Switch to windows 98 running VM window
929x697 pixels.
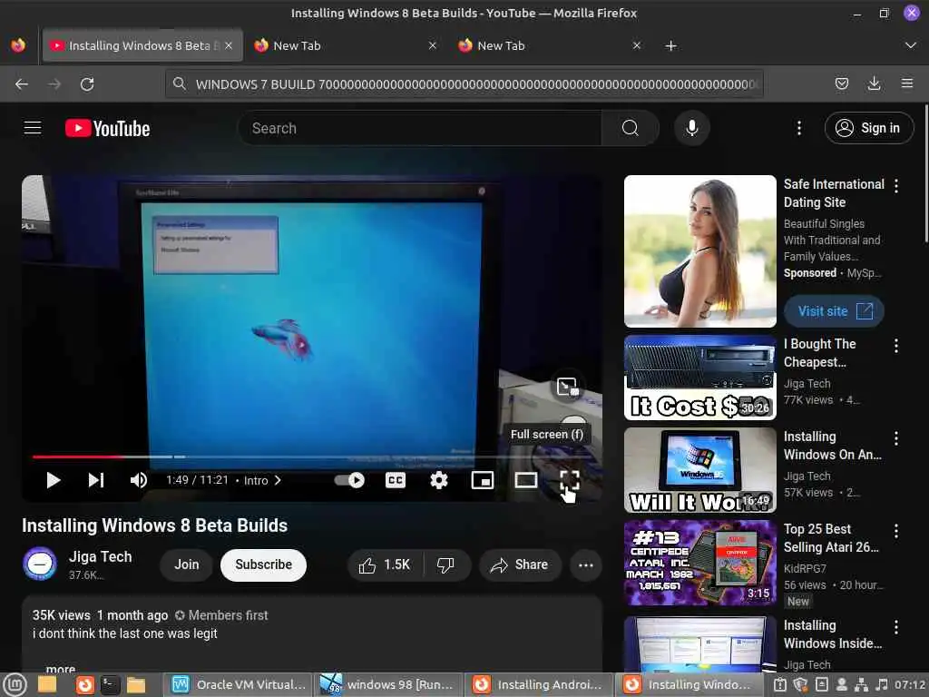point(388,685)
